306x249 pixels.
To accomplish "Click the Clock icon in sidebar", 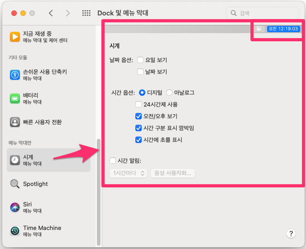I will pos(15,160).
